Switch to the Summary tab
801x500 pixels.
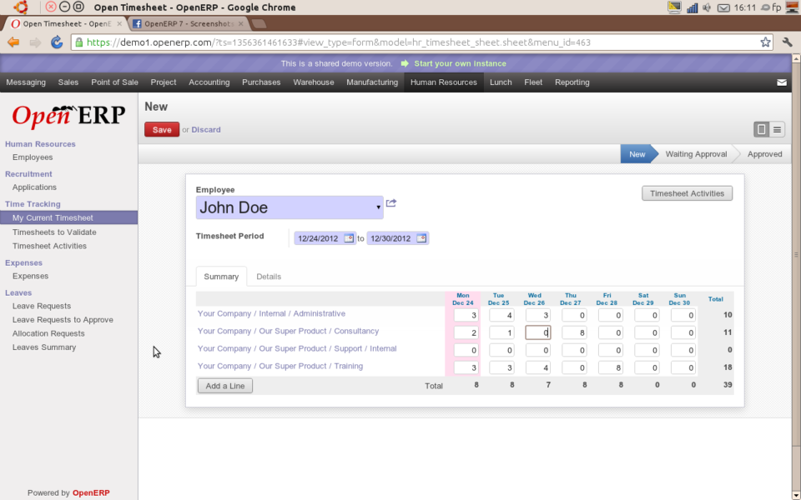(221, 277)
